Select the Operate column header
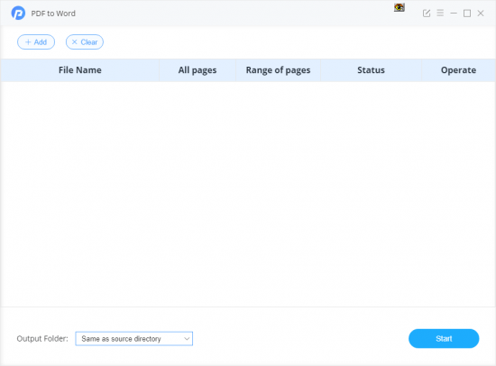Image resolution: width=496 pixels, height=366 pixels. (x=458, y=70)
